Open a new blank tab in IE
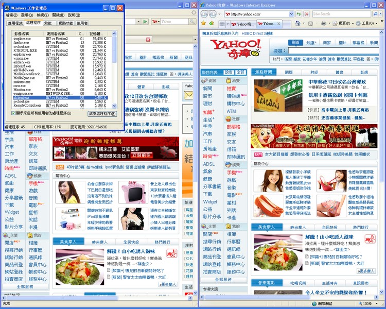The image size is (386, 309). tap(286, 24)
